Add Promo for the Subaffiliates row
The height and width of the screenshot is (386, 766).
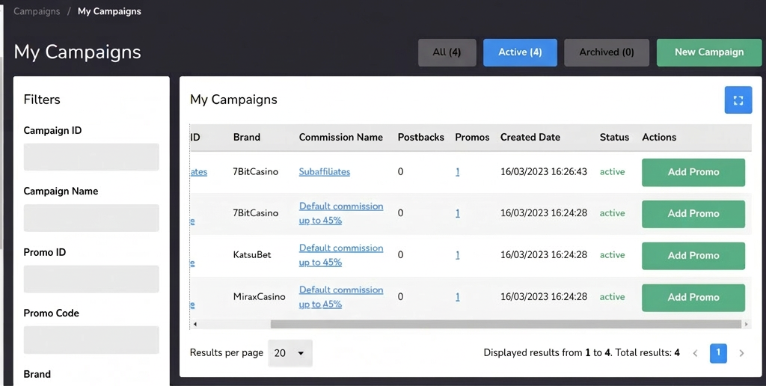click(x=693, y=172)
